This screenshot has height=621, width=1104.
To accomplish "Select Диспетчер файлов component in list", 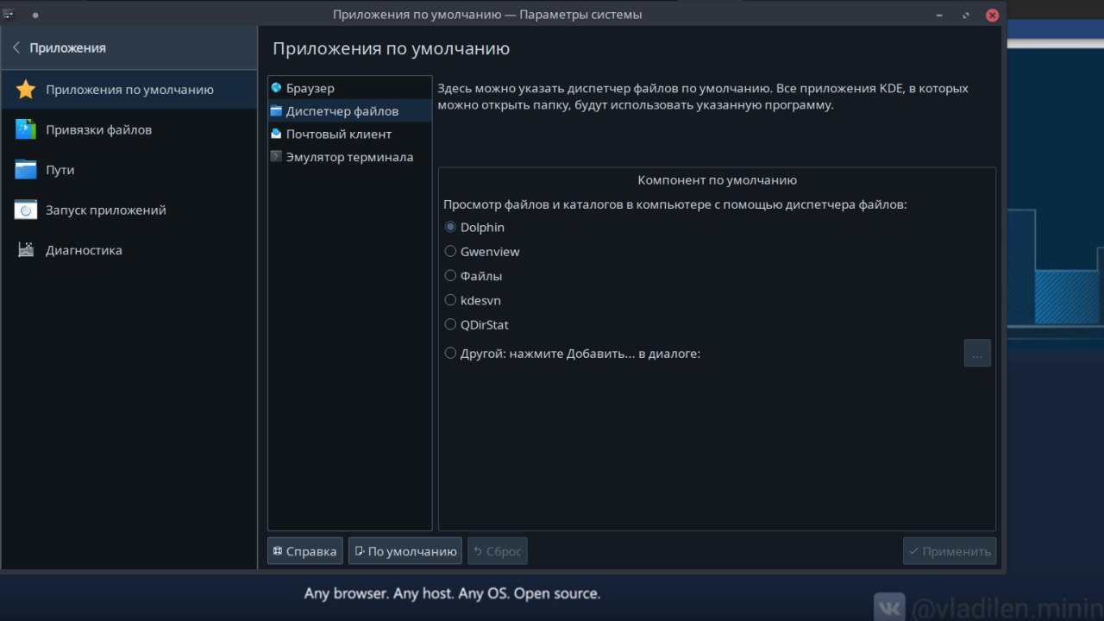I will [x=349, y=111].
